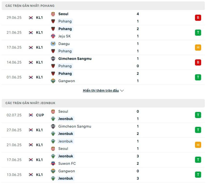Click the Jeonbuk crest in the 02.07.25 cup match
This screenshot has height=185, width=207.
pyautogui.click(x=53, y=119)
